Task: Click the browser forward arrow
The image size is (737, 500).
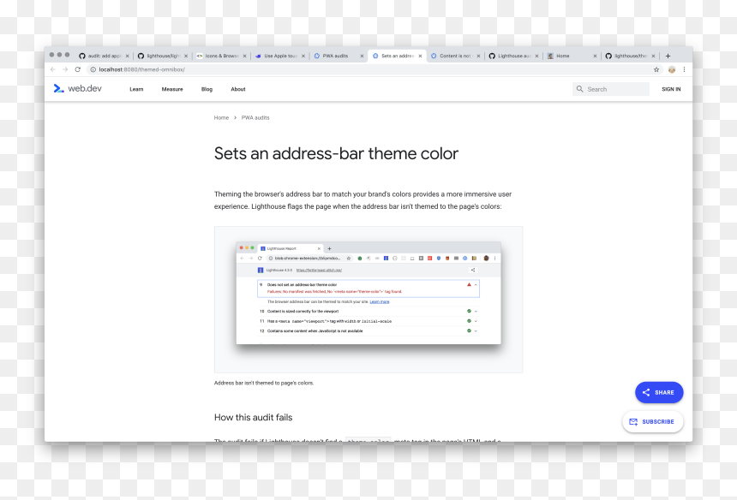Action: pos(65,69)
